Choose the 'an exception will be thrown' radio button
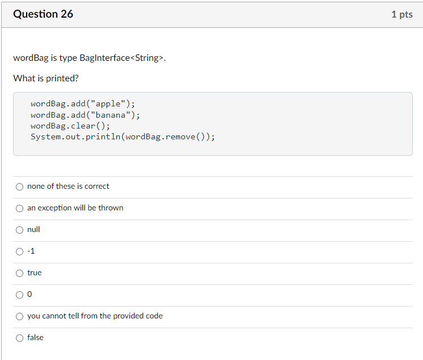This screenshot has height=360, width=423. pos(20,208)
